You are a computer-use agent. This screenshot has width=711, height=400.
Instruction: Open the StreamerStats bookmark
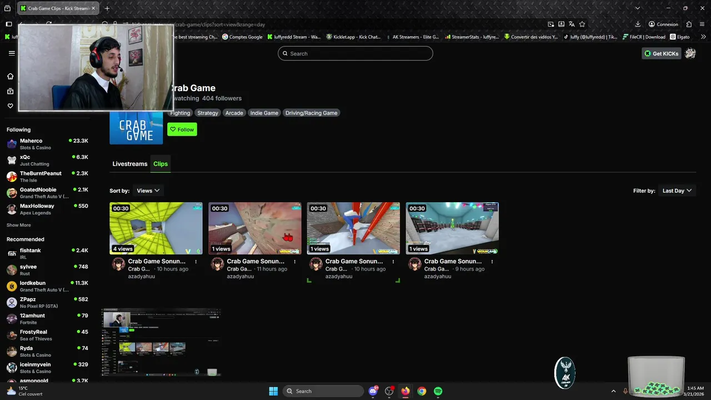pos(472,37)
